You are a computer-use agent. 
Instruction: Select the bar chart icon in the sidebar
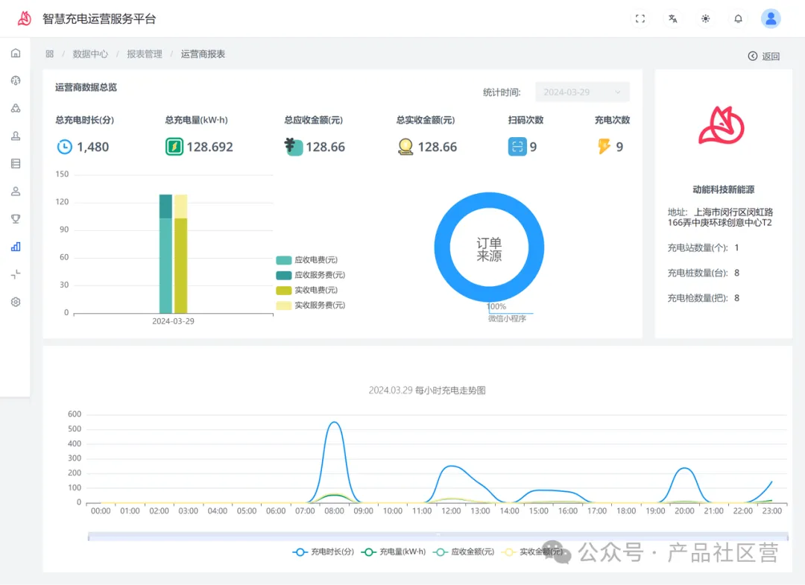[x=16, y=247]
